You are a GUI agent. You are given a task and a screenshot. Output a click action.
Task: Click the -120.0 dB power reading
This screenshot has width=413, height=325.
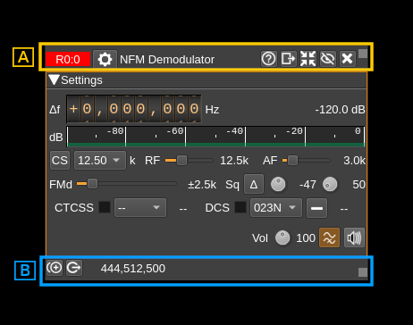(340, 110)
